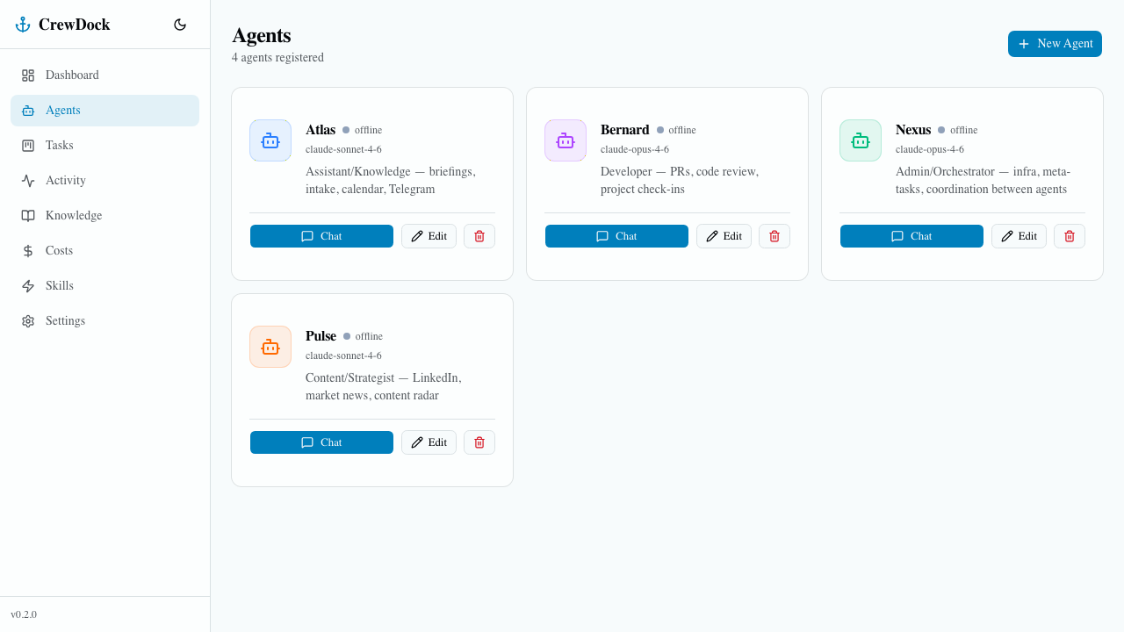
Task: Delete Pulse agent trash icon
Action: click(x=479, y=442)
